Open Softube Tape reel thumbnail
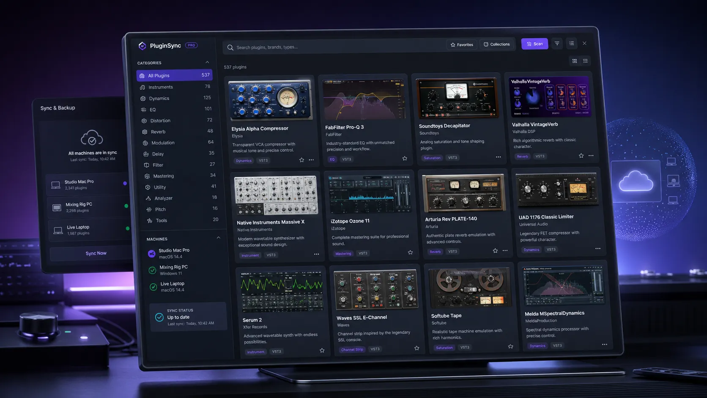 470,288
